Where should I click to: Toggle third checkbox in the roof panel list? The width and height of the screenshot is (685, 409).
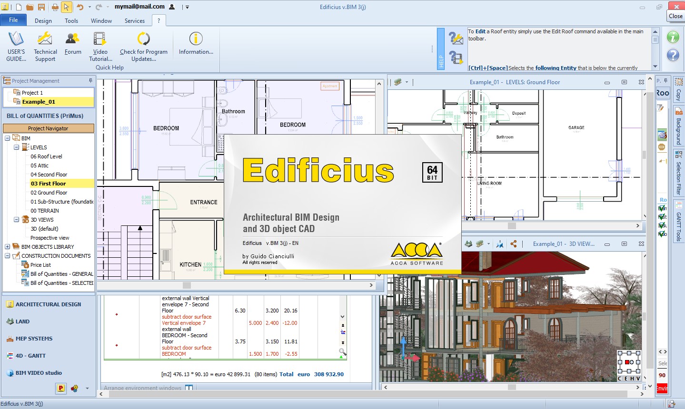(x=662, y=225)
